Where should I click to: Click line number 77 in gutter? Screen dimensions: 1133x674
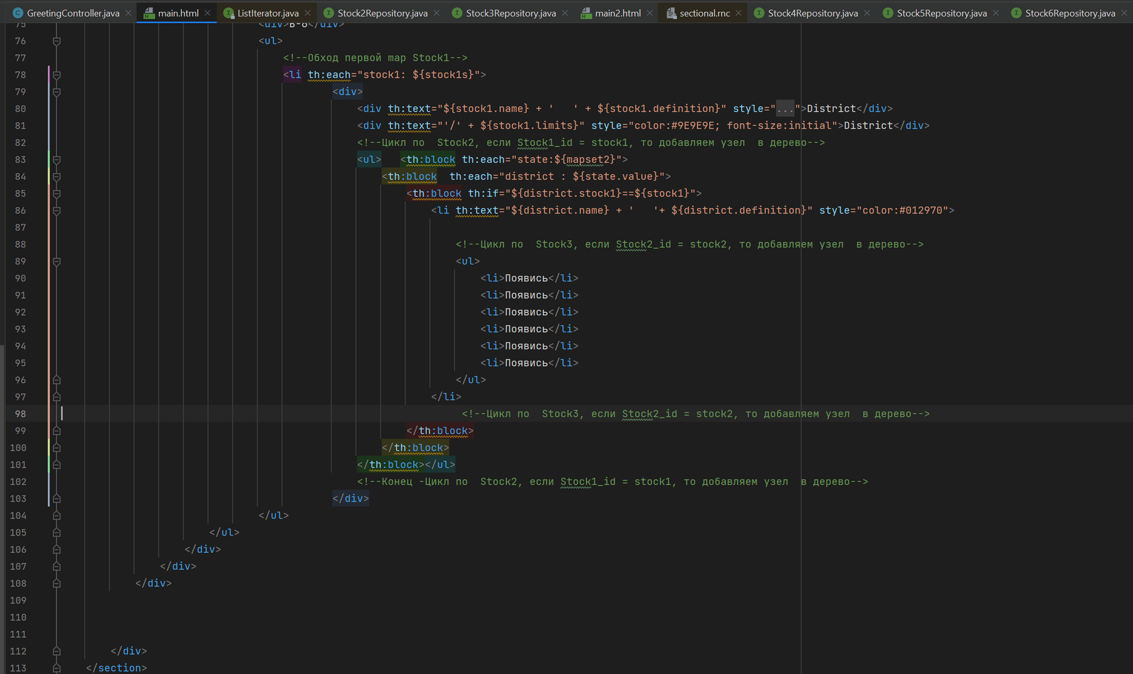(21, 58)
